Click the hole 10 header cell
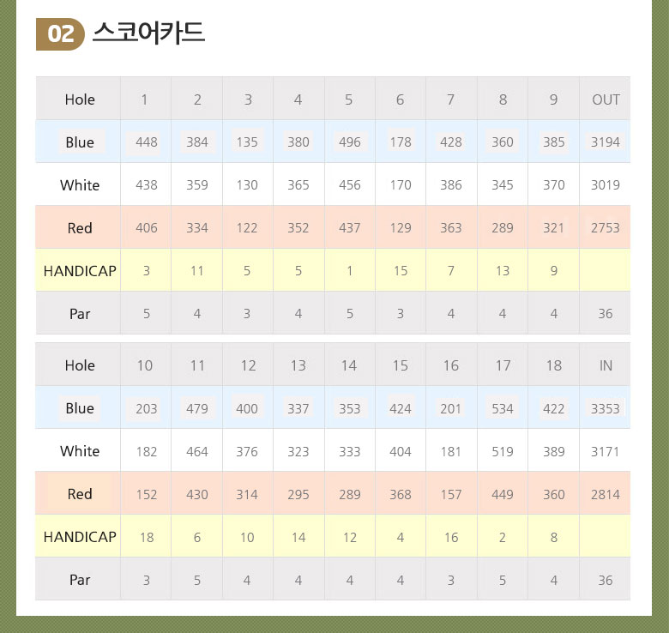 click(x=145, y=365)
